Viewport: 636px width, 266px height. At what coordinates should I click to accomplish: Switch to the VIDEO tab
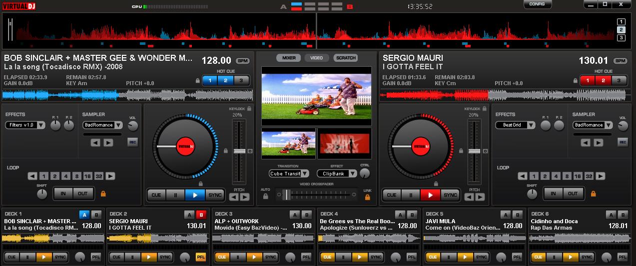coord(316,58)
